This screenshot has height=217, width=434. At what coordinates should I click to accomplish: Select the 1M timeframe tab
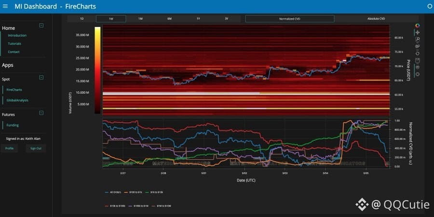click(140, 18)
